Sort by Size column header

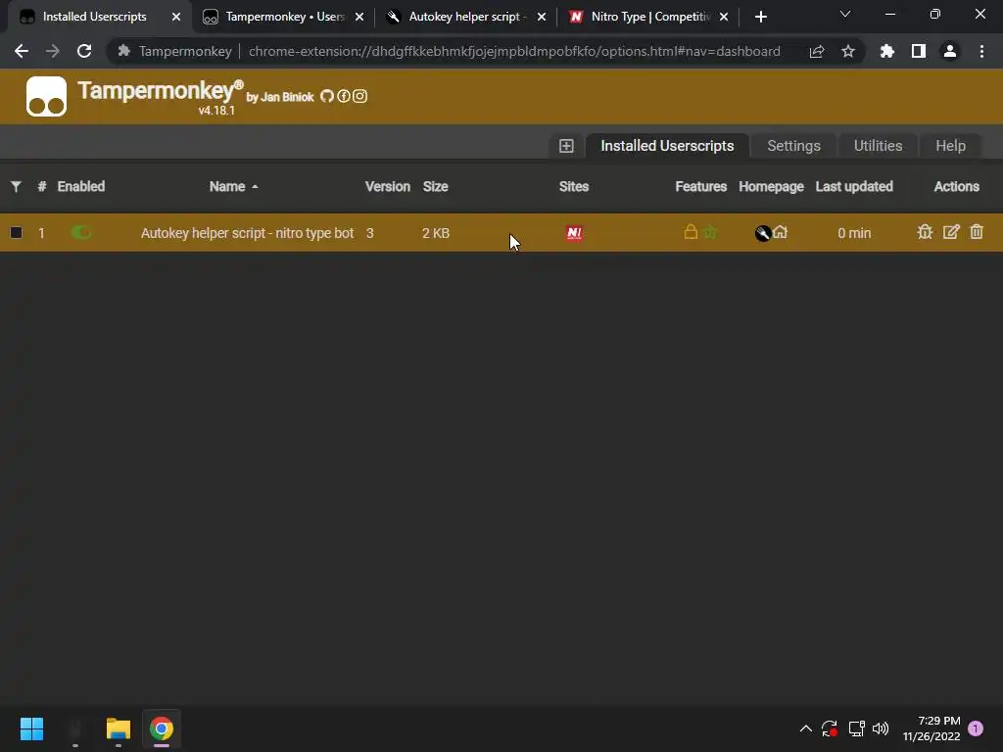click(435, 187)
